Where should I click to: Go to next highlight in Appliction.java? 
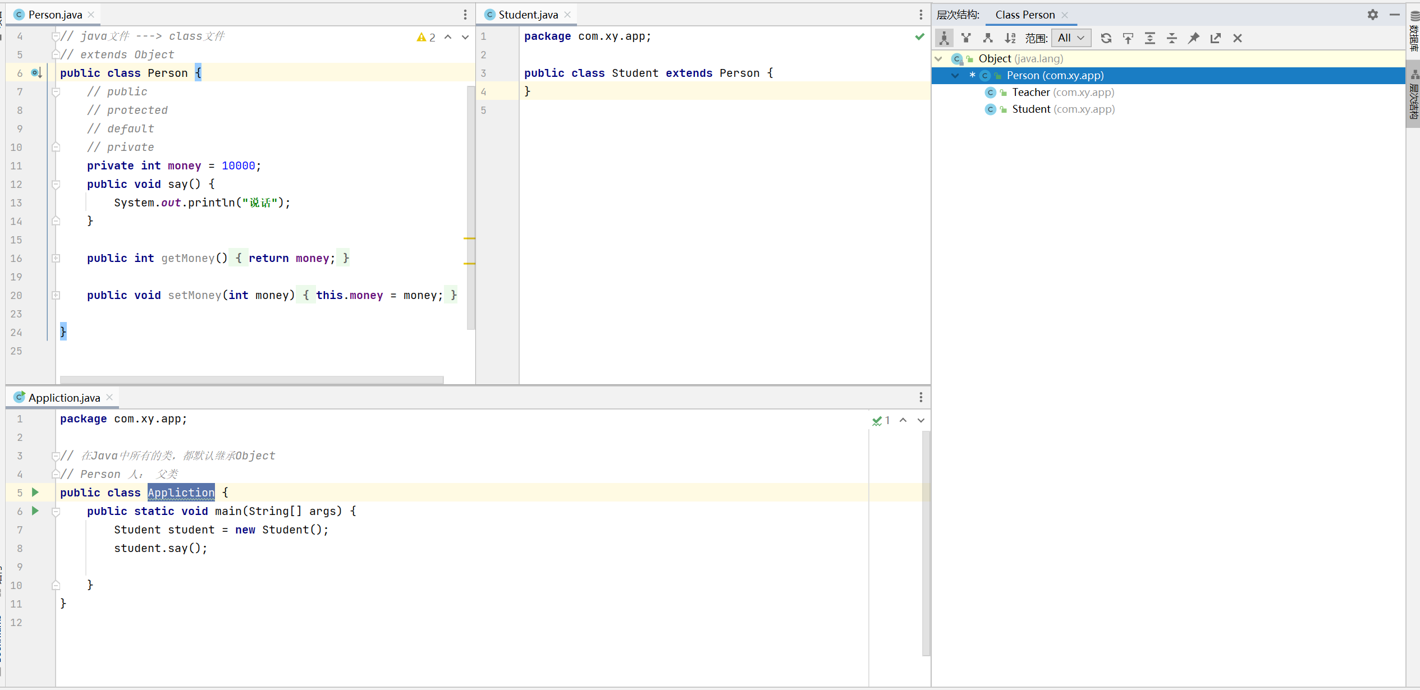(921, 420)
